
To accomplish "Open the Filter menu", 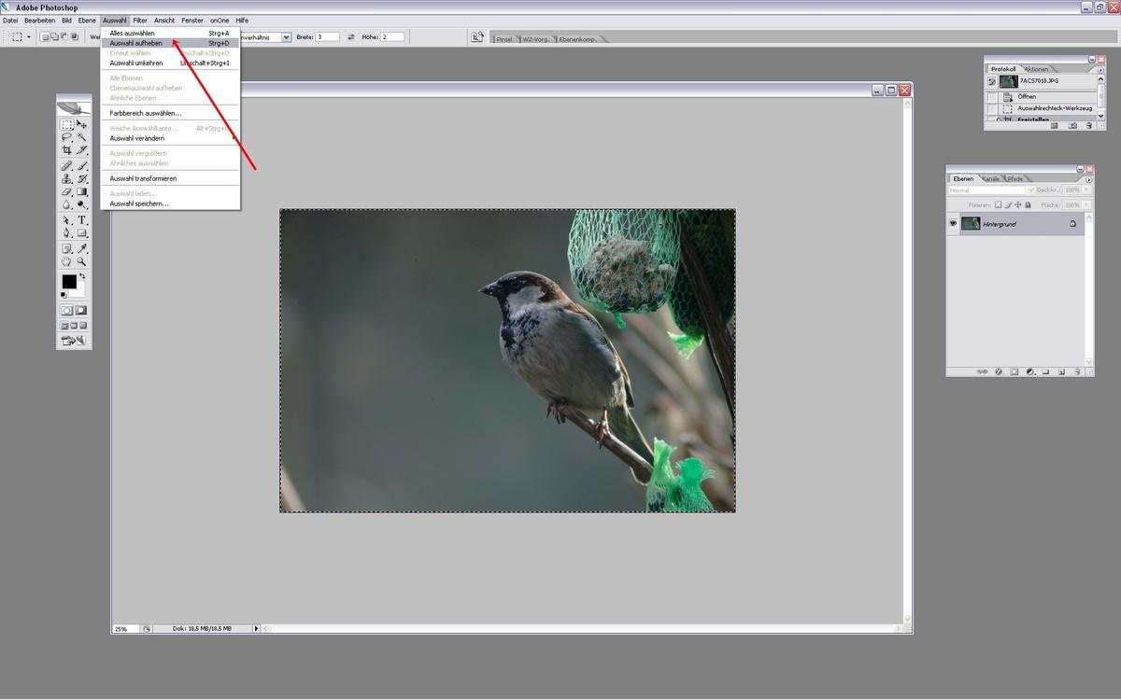I will click(x=140, y=21).
